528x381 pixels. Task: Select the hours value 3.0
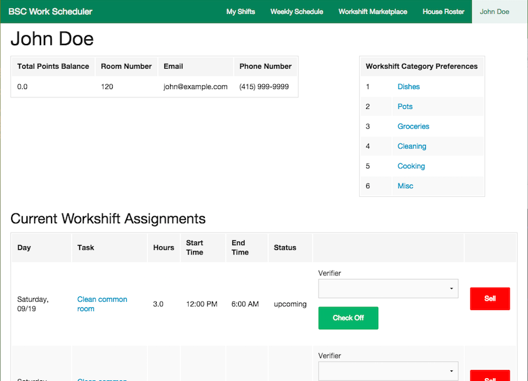pyautogui.click(x=158, y=304)
